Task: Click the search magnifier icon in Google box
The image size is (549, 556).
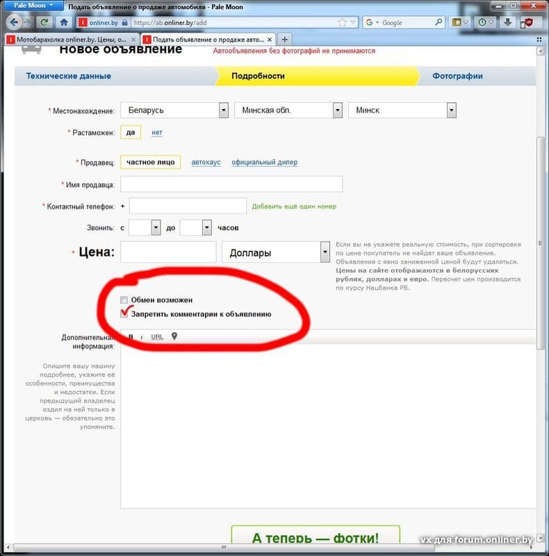Action: click(x=439, y=22)
